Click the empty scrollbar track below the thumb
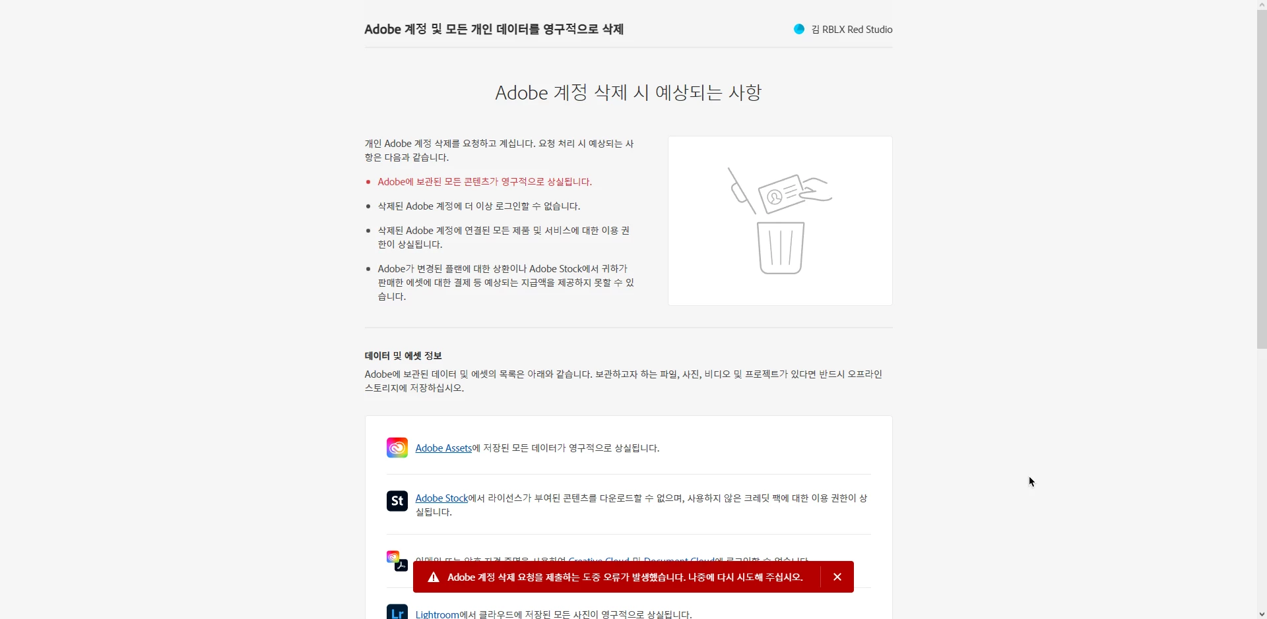This screenshot has width=1267, height=619. (1262, 479)
